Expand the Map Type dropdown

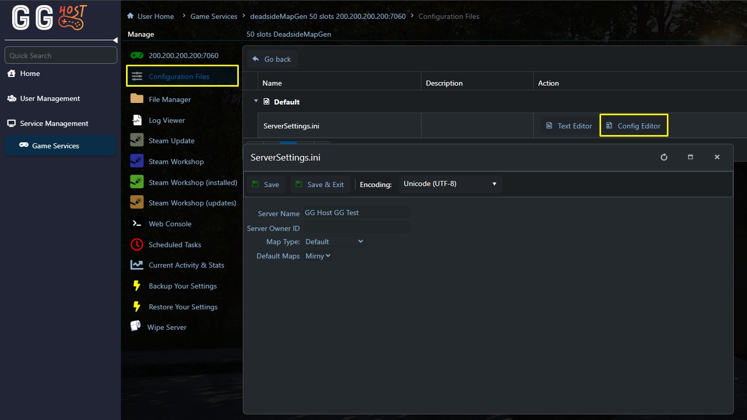pyautogui.click(x=334, y=242)
